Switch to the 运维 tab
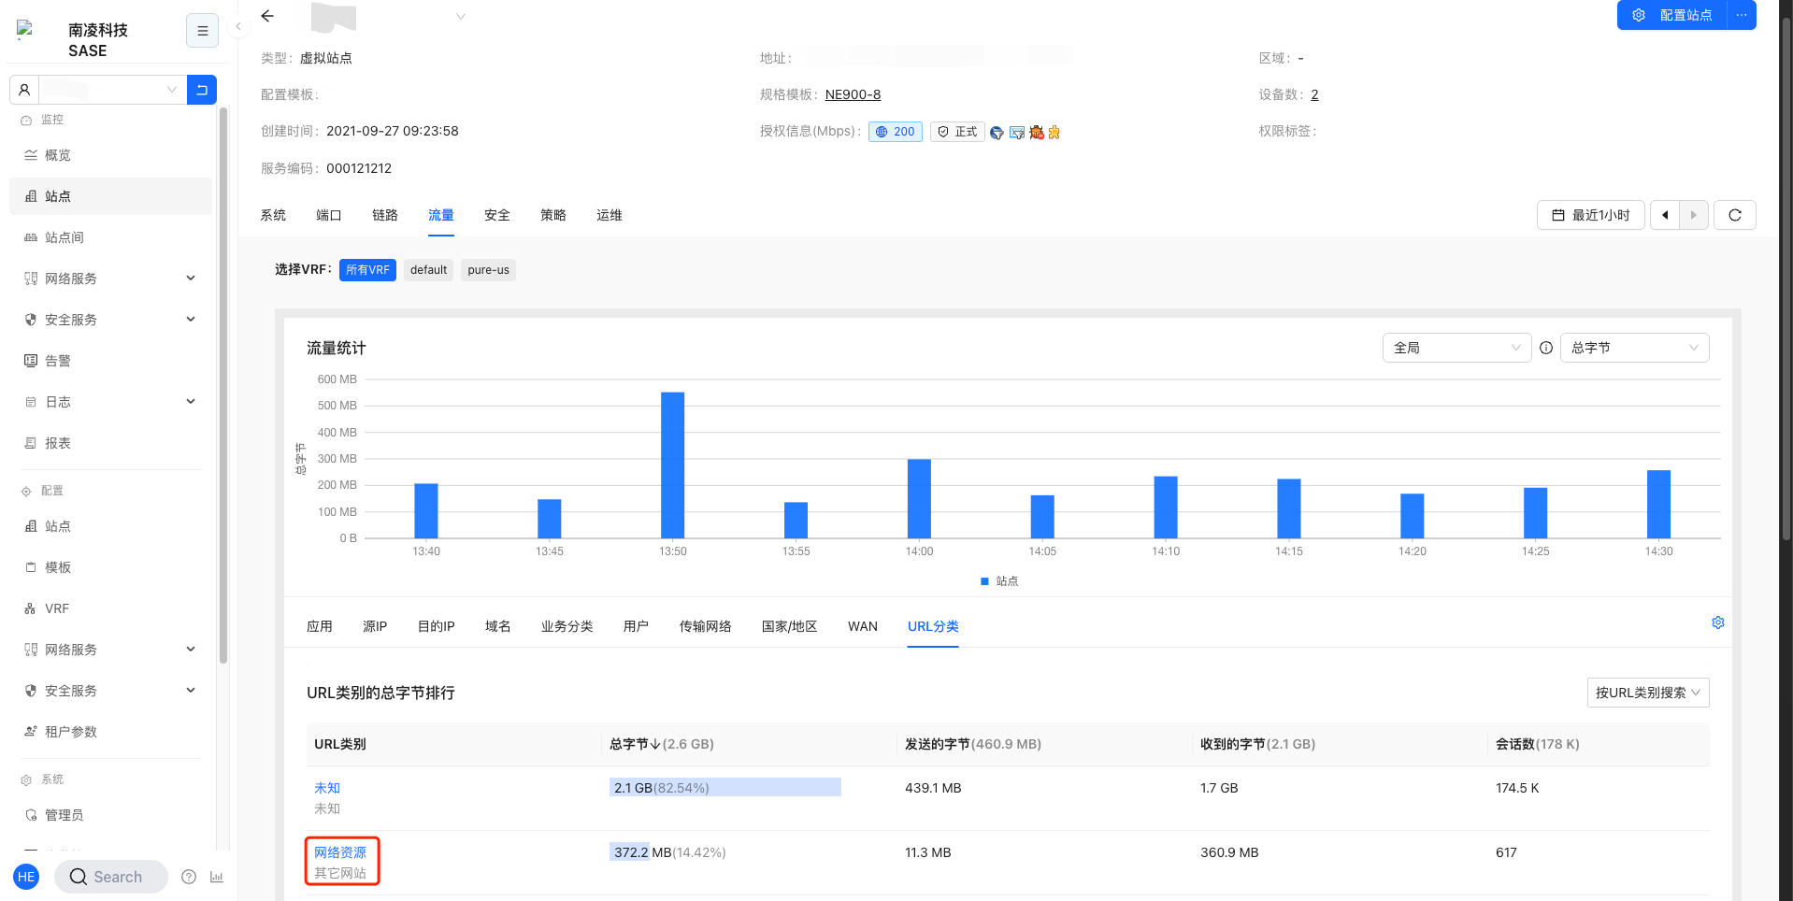Image resolution: width=1793 pixels, height=901 pixels. (610, 215)
